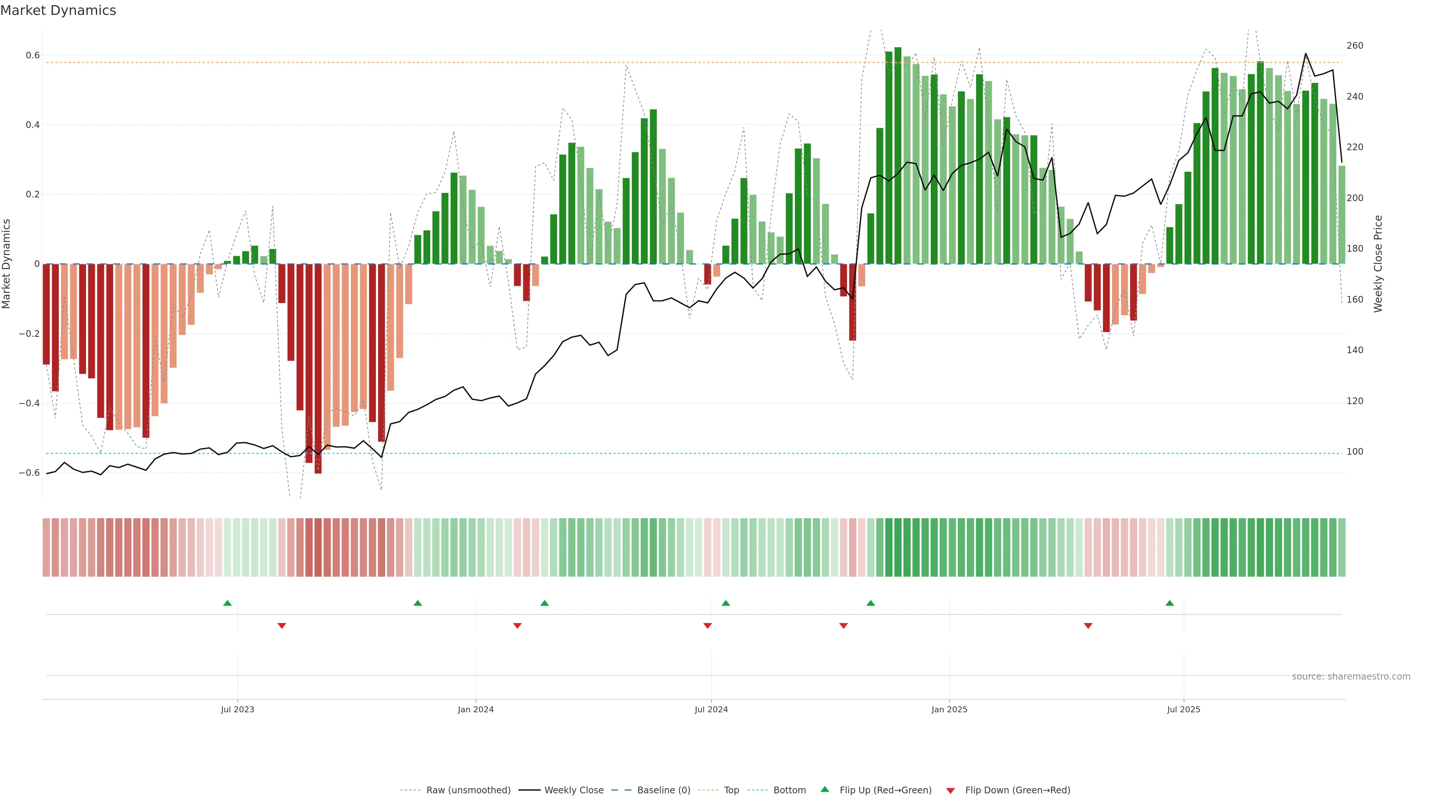Toggle the Weekly Close legend entry
The image size is (1429, 803).
tap(573, 790)
